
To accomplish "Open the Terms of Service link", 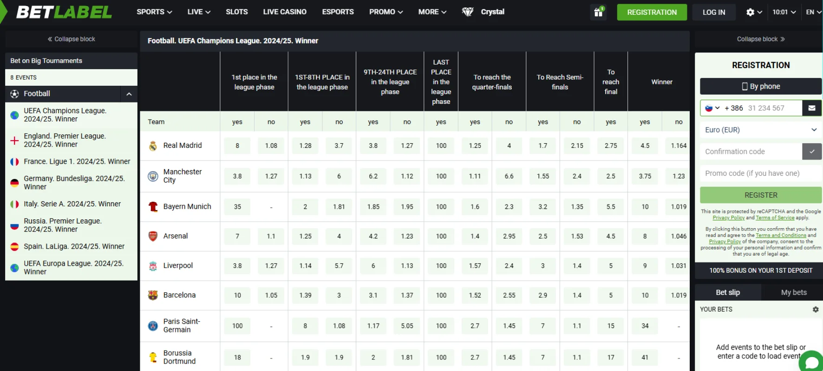I will tap(775, 217).
